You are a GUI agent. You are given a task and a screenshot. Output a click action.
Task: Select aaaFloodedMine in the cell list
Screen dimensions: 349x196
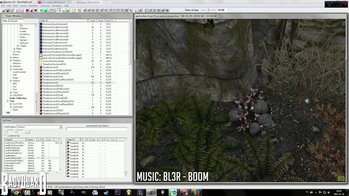(x=13, y=151)
